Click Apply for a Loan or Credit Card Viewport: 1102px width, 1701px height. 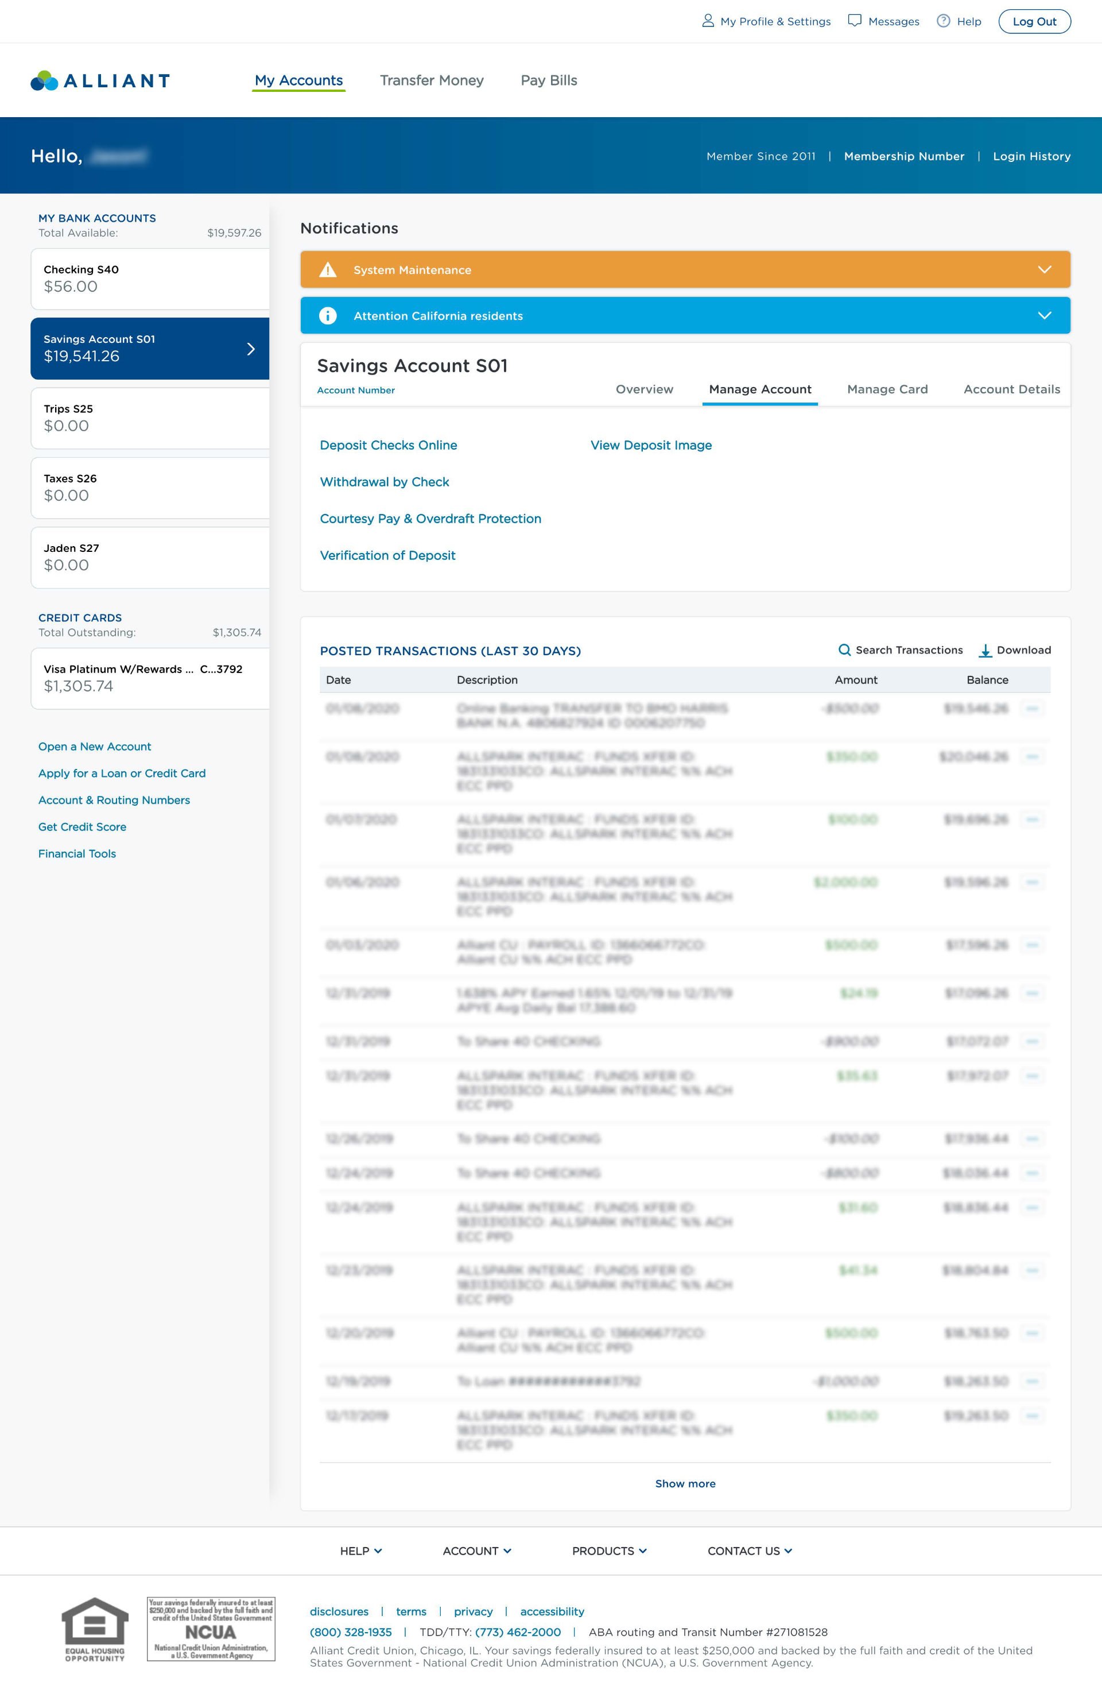122,774
